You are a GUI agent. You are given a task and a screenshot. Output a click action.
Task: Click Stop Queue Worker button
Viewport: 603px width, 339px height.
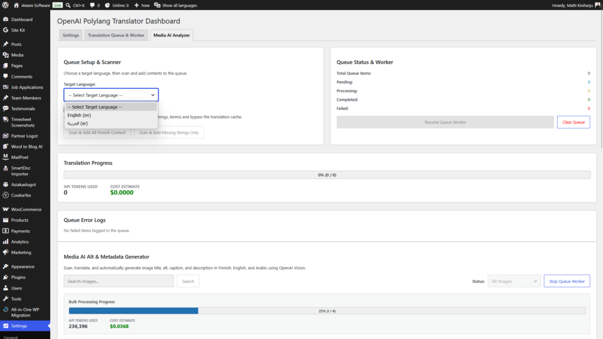(x=567, y=281)
